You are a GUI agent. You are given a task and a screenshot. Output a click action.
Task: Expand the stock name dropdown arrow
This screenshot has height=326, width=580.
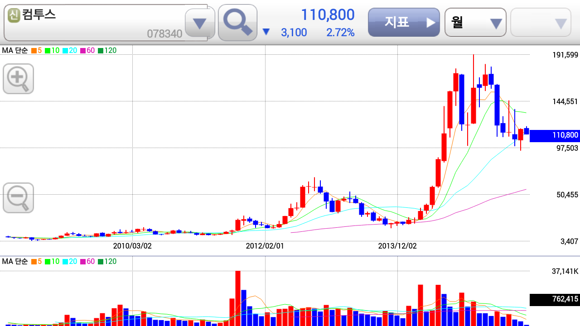[x=200, y=24]
